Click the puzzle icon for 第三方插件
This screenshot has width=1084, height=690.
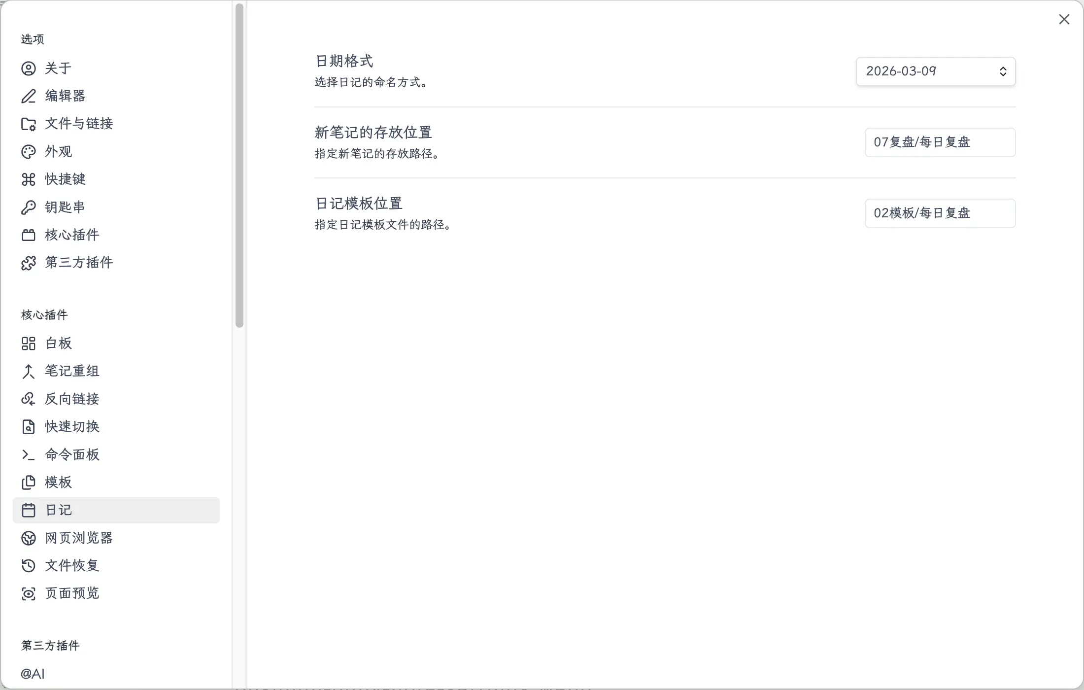29,263
